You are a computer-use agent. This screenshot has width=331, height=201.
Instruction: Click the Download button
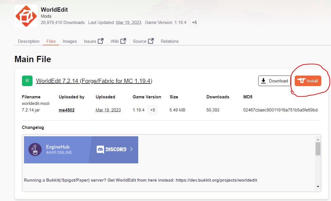click(274, 81)
